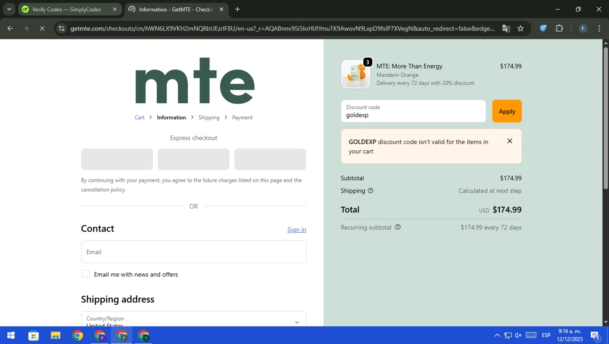This screenshot has height=344, width=609.
Task: Open the Recurring subtotal help icon
Action: pos(398,227)
